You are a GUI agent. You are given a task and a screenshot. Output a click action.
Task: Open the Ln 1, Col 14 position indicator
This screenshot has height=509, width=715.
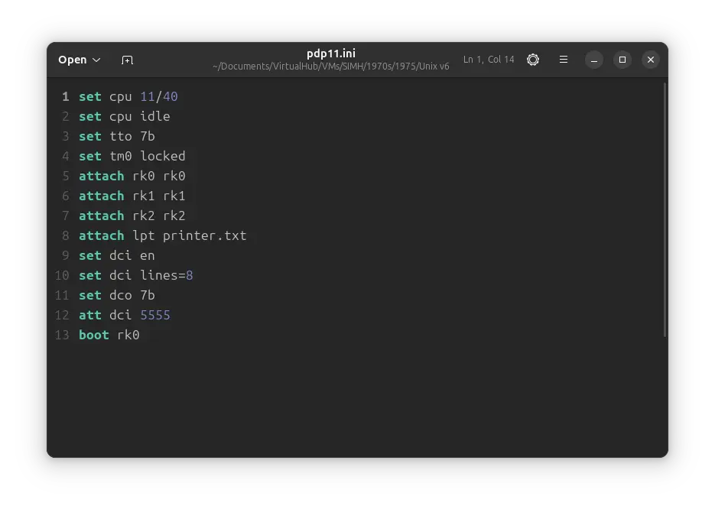click(489, 60)
